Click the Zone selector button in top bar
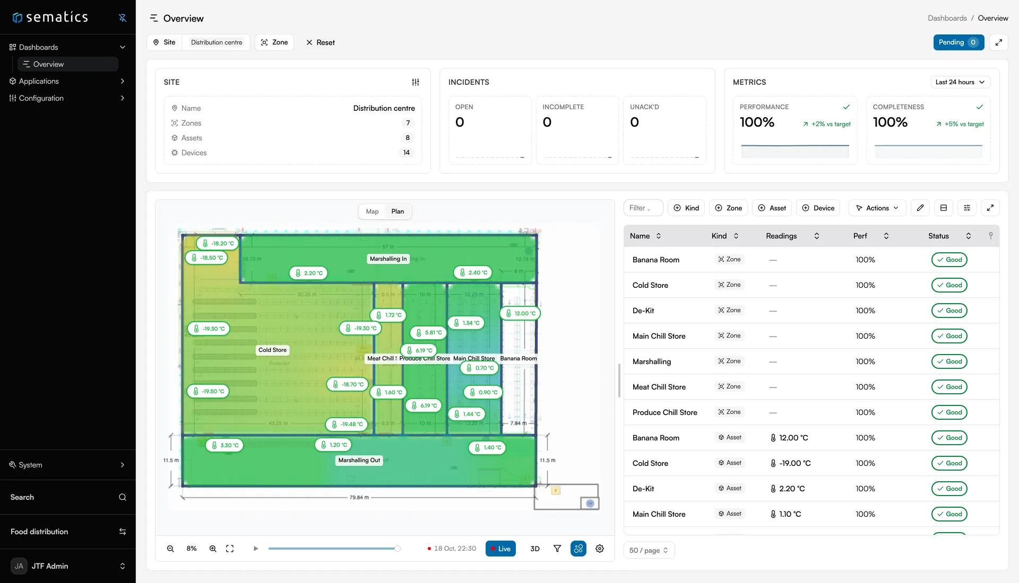Viewport: 1019px width, 583px height. pos(274,42)
